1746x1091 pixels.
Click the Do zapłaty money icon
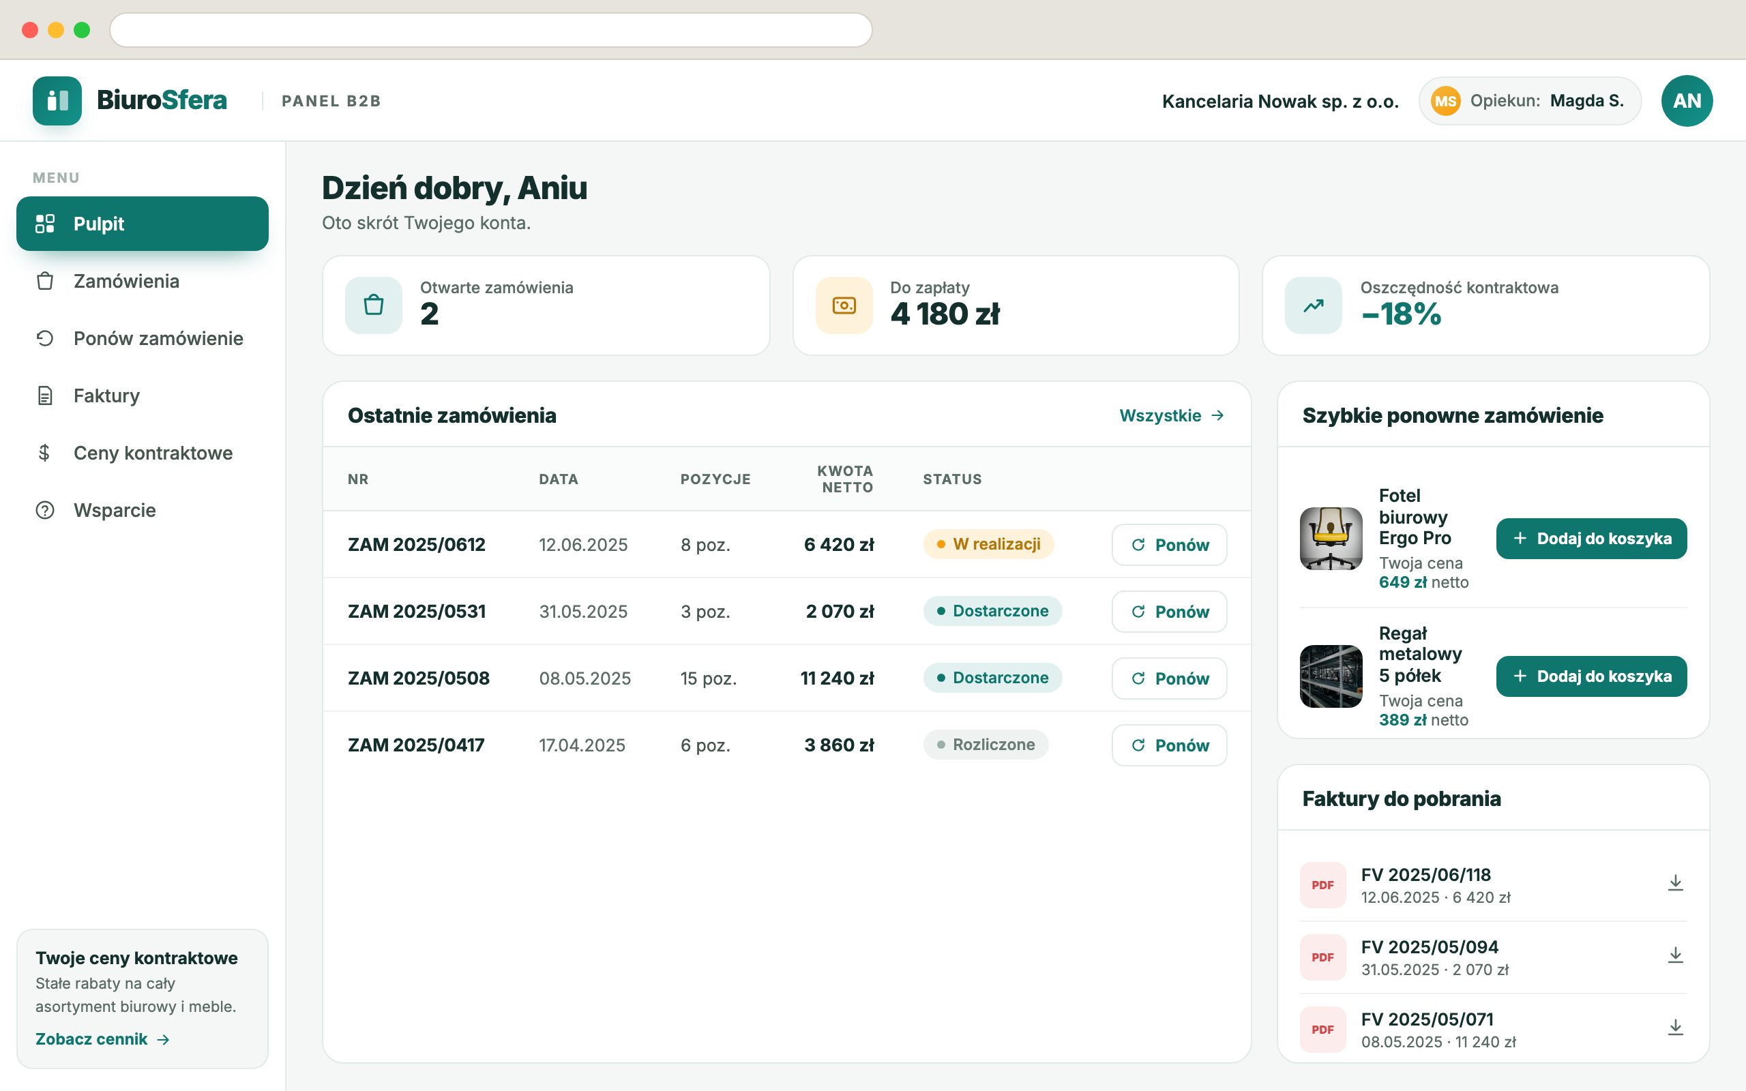[844, 305]
